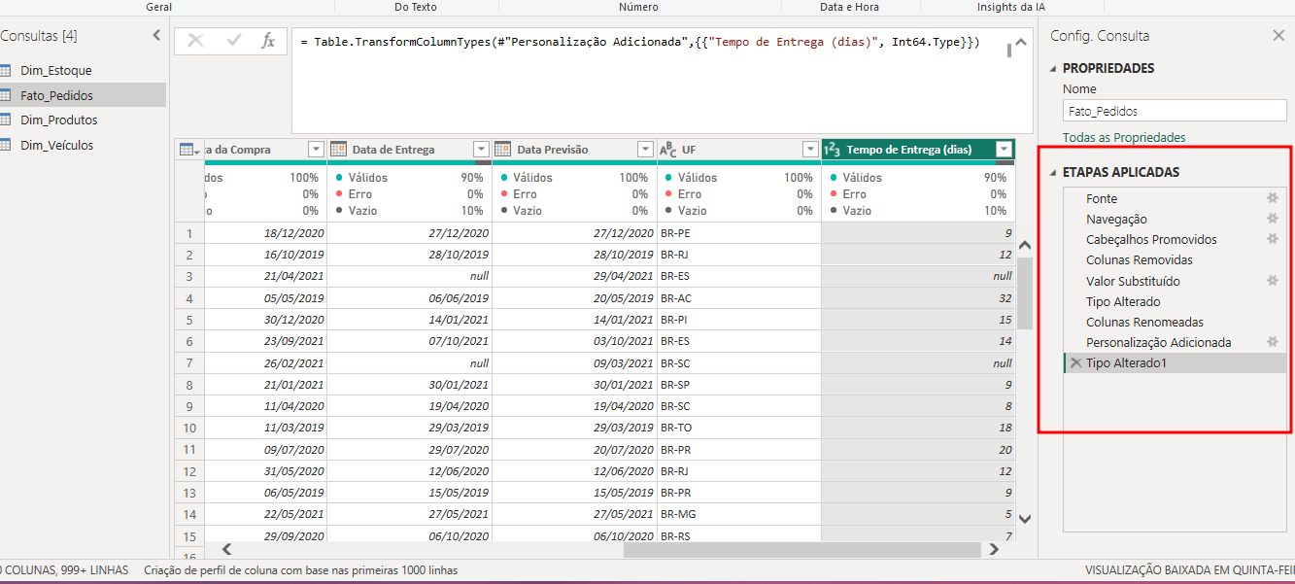Viewport: 1295px width, 584px height.
Task: Open the Do Texto ribbon group label
Action: click(415, 7)
